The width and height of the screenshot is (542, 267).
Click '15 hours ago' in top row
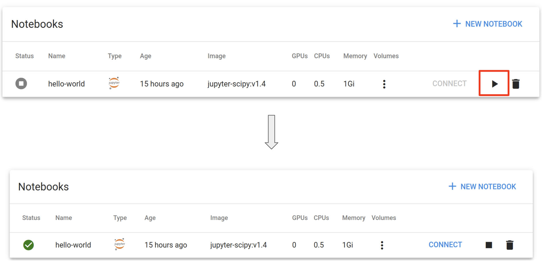pos(162,84)
